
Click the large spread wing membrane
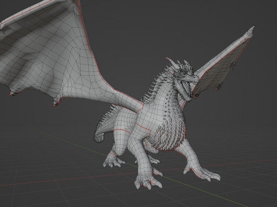click(x=48, y=56)
